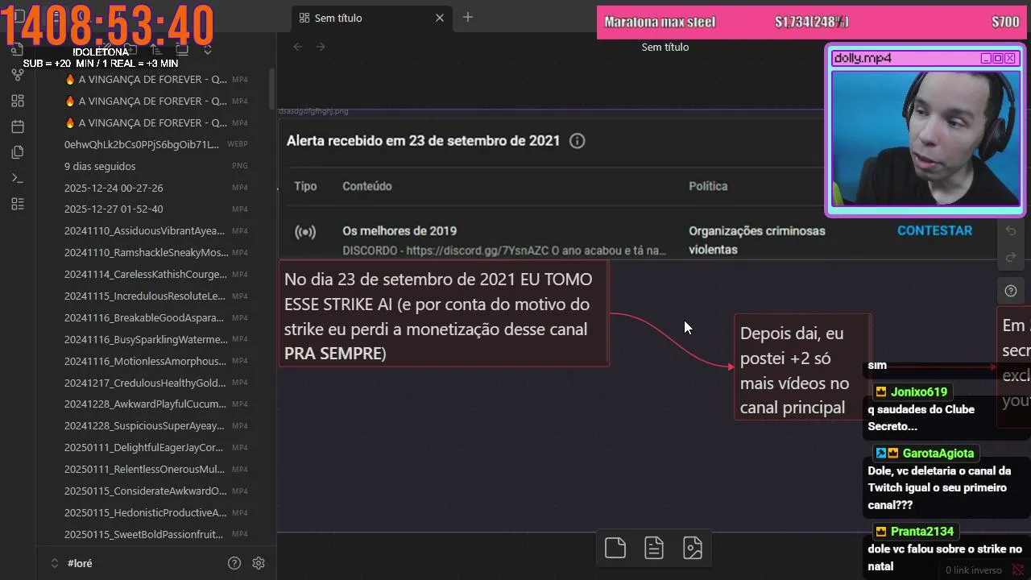The width and height of the screenshot is (1031, 580).
Task: Open 20250111_RelentlessOnerousMul file
Action: tap(144, 470)
